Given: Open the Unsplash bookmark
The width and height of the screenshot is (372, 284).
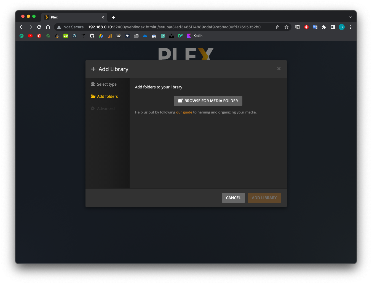Looking at the screenshot, I should pyautogui.click(x=172, y=36).
